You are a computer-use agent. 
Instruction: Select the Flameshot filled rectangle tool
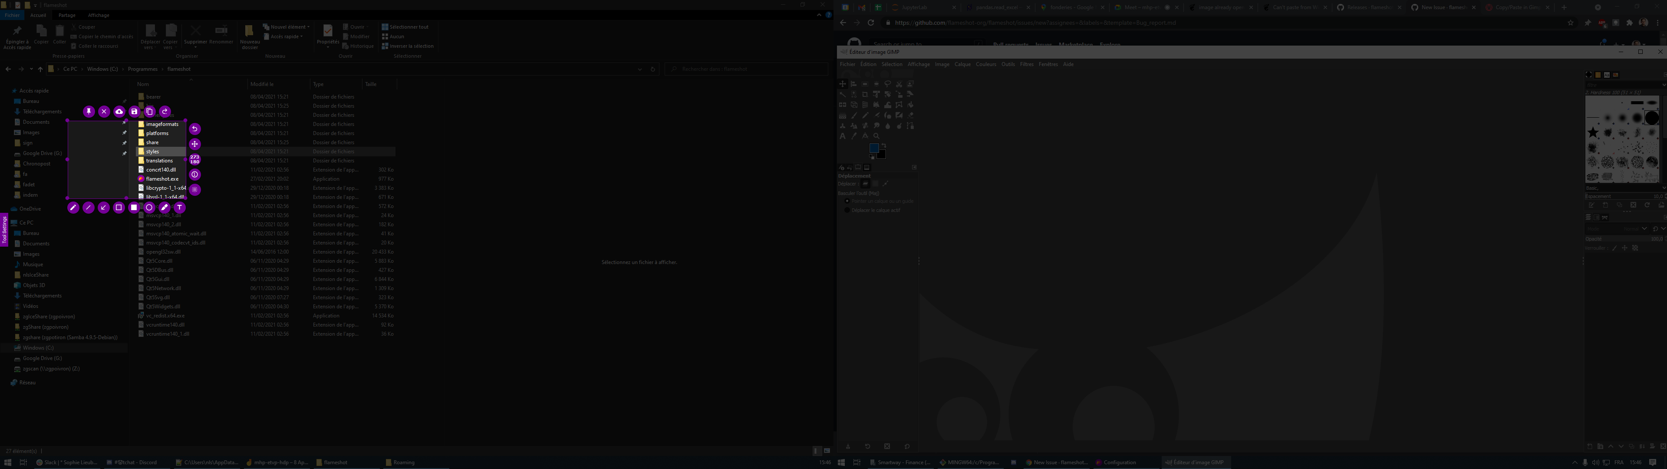tap(134, 207)
